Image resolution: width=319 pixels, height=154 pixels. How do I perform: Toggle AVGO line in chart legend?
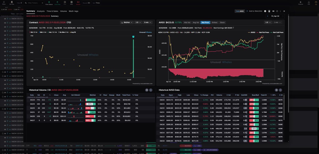click(x=251, y=32)
